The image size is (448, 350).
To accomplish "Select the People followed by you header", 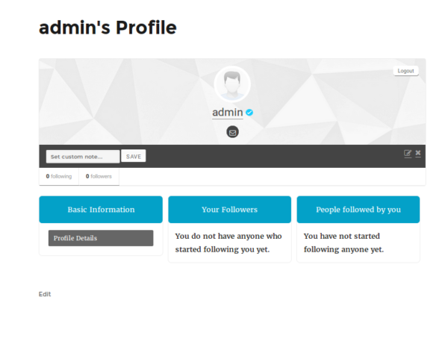I will (x=358, y=210).
